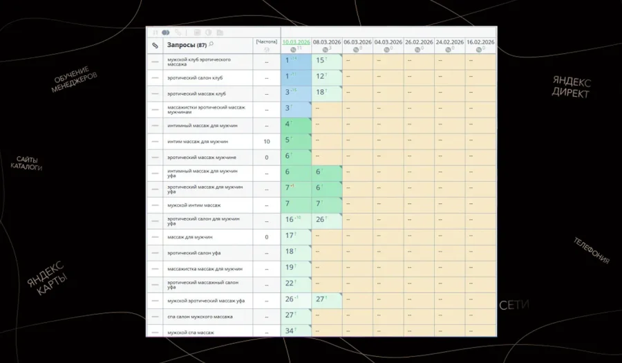The width and height of the screenshot is (622, 363).
Task: Click the 'Сайты каталоги' label in the background
Action: coord(26,163)
